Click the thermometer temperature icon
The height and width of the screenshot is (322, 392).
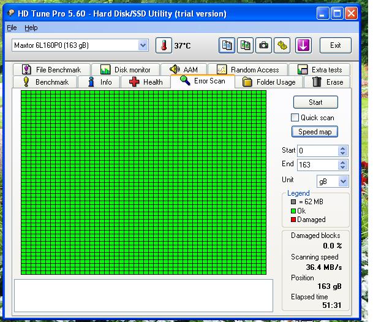tap(164, 45)
